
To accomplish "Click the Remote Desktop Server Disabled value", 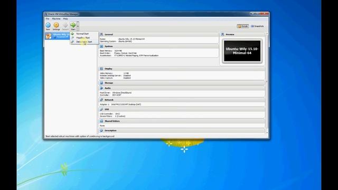I will click(127, 75).
